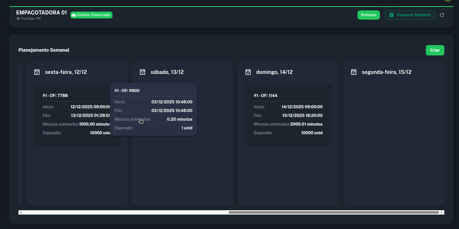Click the EMPACOTADORA 01 machine title

(x=41, y=12)
